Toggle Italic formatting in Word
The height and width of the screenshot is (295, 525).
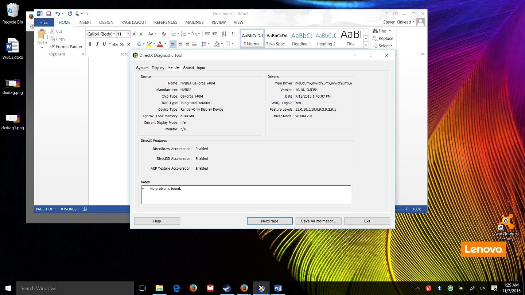click(x=97, y=44)
